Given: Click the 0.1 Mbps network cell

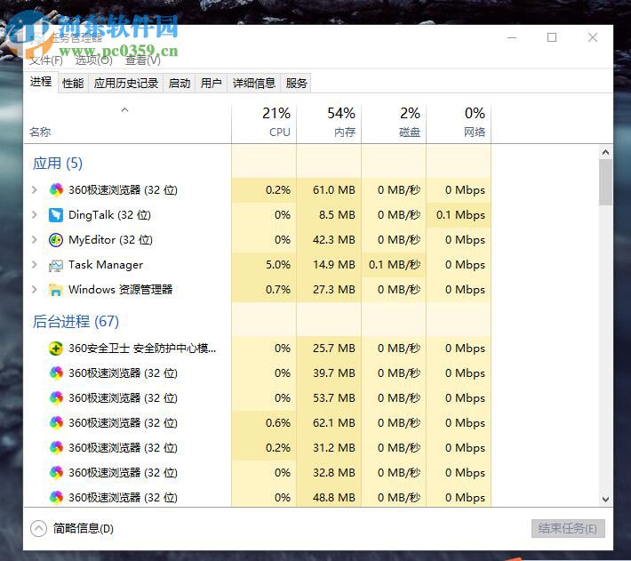Looking at the screenshot, I should (x=459, y=215).
